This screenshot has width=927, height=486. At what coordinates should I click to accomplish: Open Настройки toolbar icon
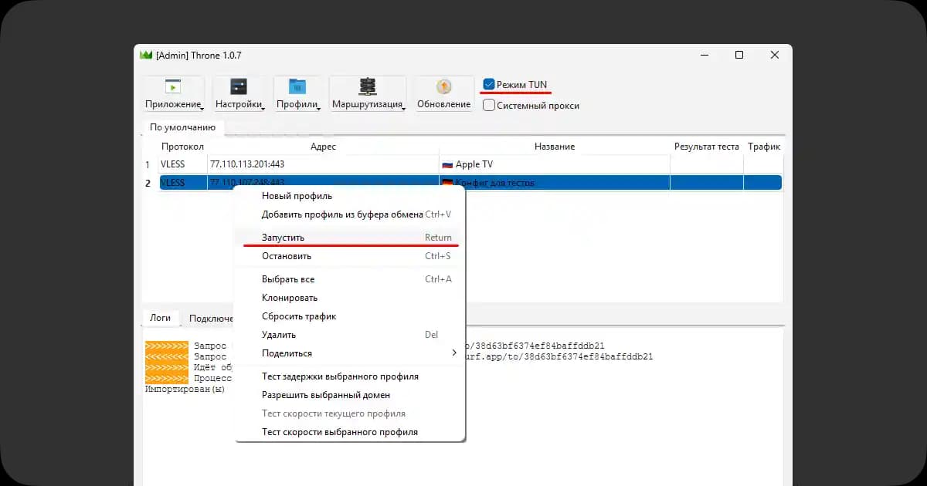tap(239, 86)
